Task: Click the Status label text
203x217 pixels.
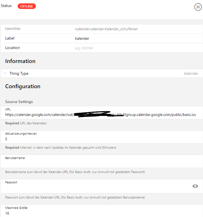Action: [x=6, y=6]
